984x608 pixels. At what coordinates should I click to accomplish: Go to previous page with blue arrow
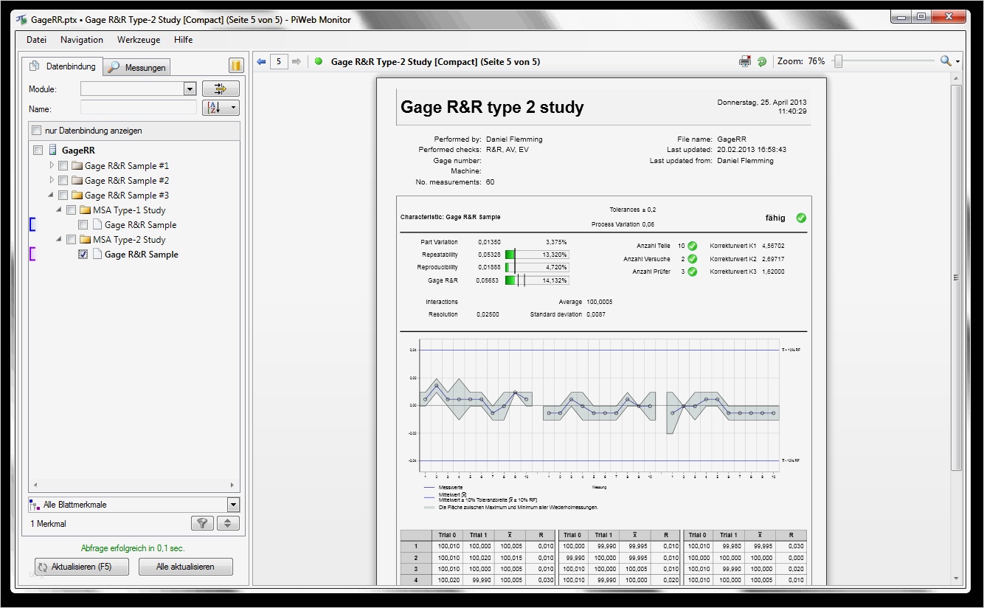(x=261, y=62)
